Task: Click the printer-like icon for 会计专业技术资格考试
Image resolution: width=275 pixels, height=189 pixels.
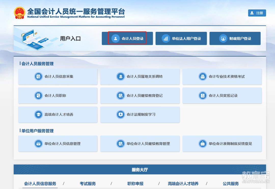Action: click(x=203, y=76)
